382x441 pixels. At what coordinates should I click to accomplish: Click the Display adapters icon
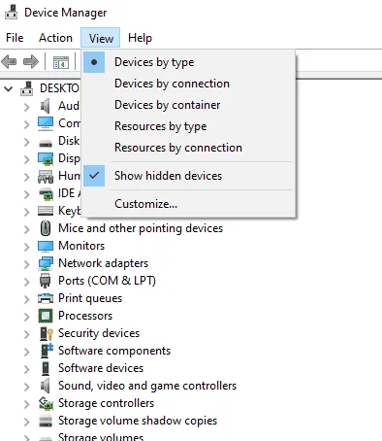(x=46, y=158)
